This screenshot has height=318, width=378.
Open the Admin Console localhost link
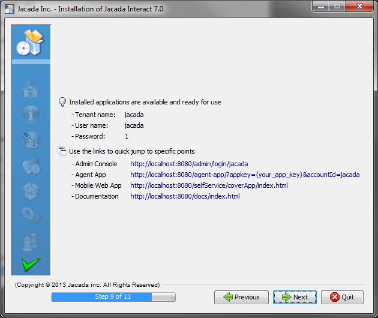[x=189, y=164]
